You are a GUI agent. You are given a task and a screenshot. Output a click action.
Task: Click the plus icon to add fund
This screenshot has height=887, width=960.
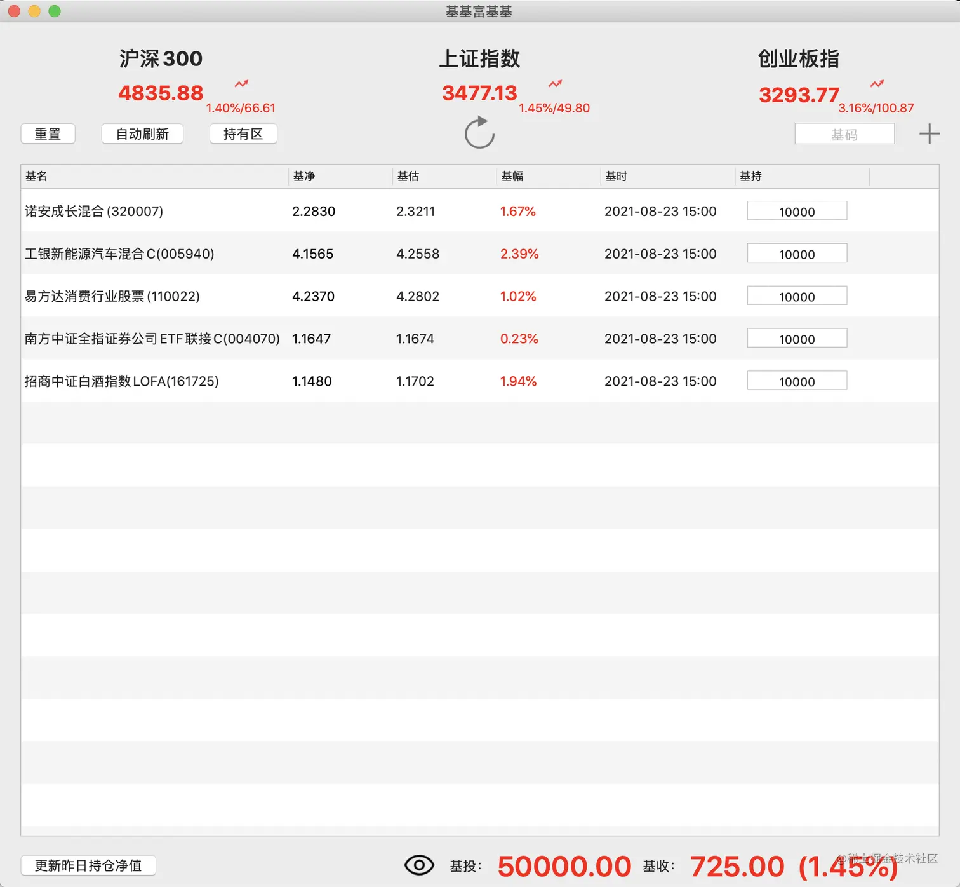point(929,133)
